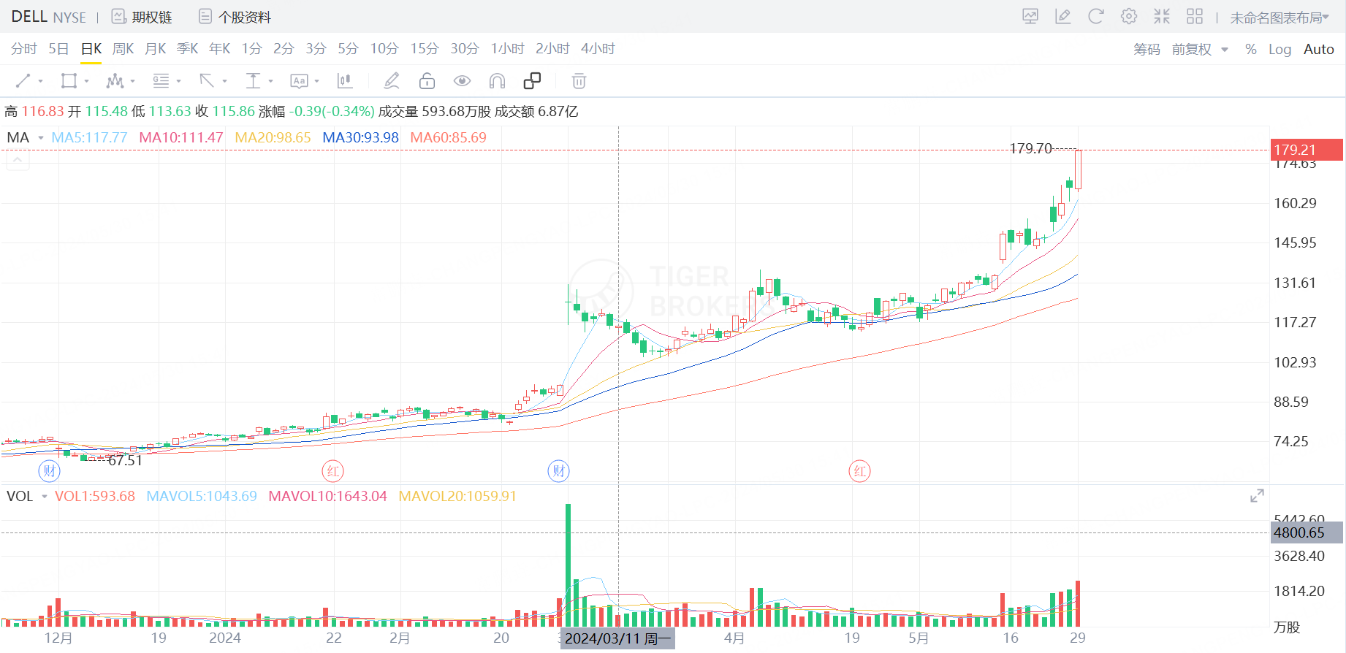1346x653 pixels.
Task: Switch to 分时 intraday tab
Action: click(23, 49)
